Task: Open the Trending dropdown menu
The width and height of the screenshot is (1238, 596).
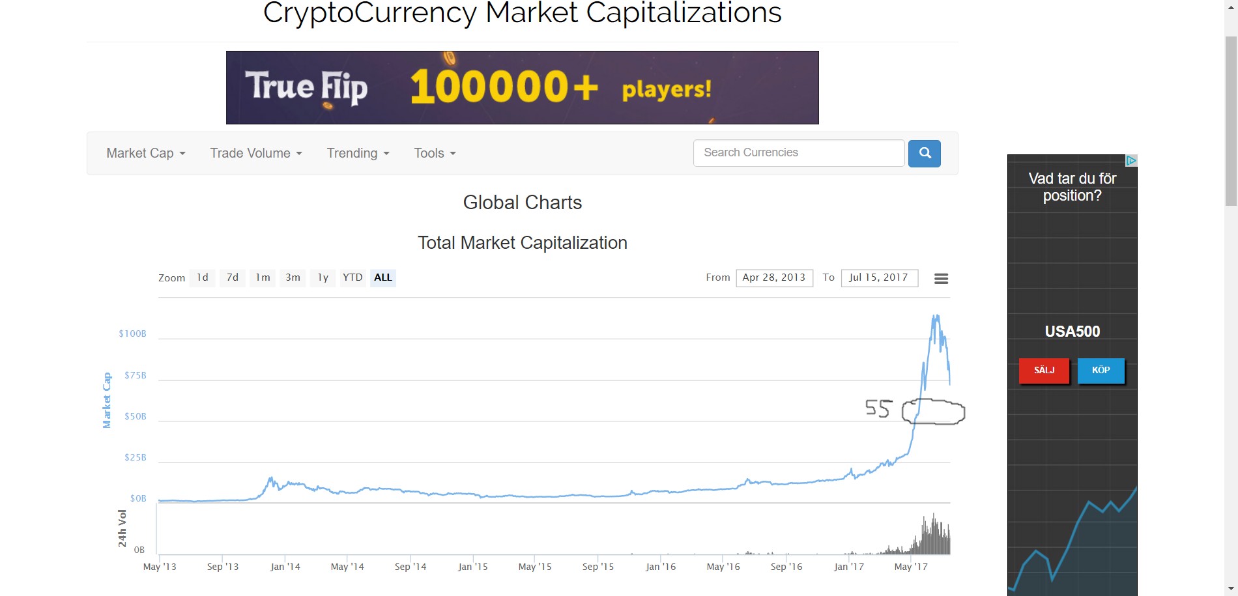Action: point(358,153)
